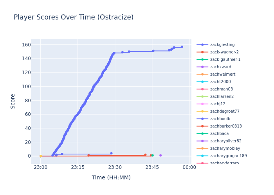Select zacharymobley in the legend
The height and width of the screenshot is (195, 274).
click(225, 149)
